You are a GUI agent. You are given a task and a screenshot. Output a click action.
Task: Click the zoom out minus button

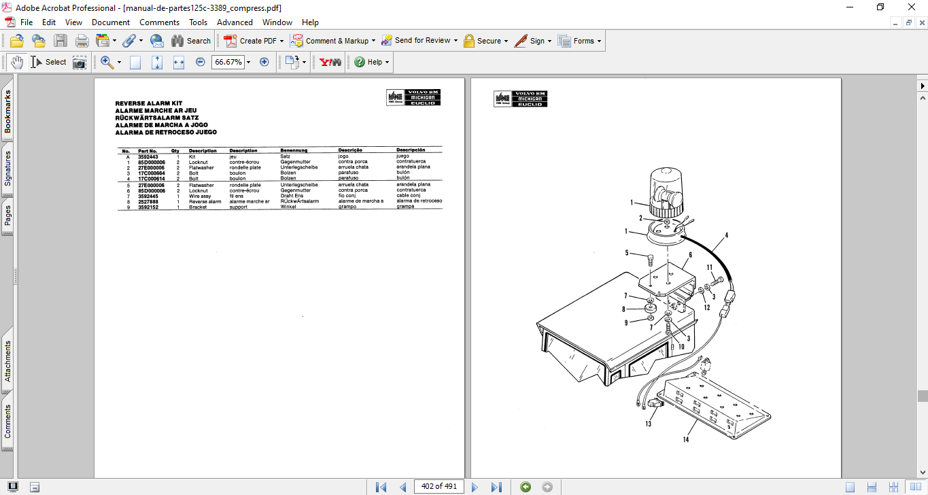201,63
